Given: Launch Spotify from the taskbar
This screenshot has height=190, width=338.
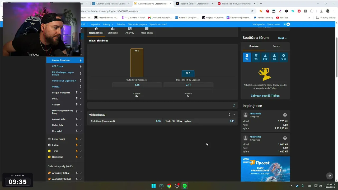Looking at the screenshot, I should 185,186.
